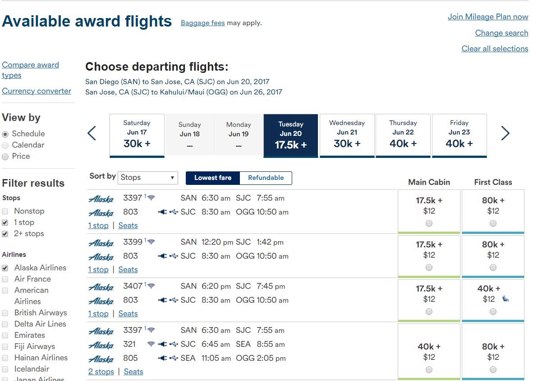The image size is (533, 381).
Task: Enable the Nonstop filter checkbox
Action: (x=5, y=211)
